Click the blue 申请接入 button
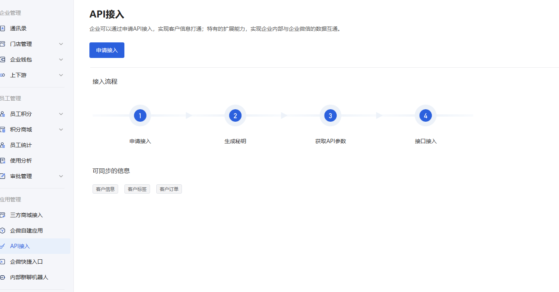Screen dimensions: 559x292 click(x=107, y=50)
